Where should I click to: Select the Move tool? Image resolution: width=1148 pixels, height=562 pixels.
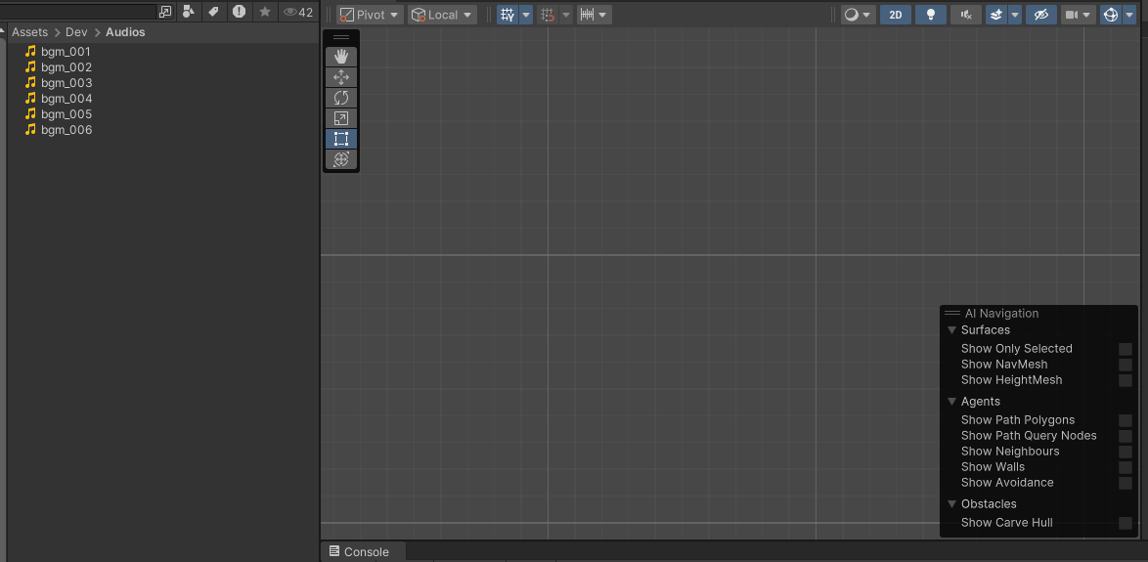click(x=341, y=77)
